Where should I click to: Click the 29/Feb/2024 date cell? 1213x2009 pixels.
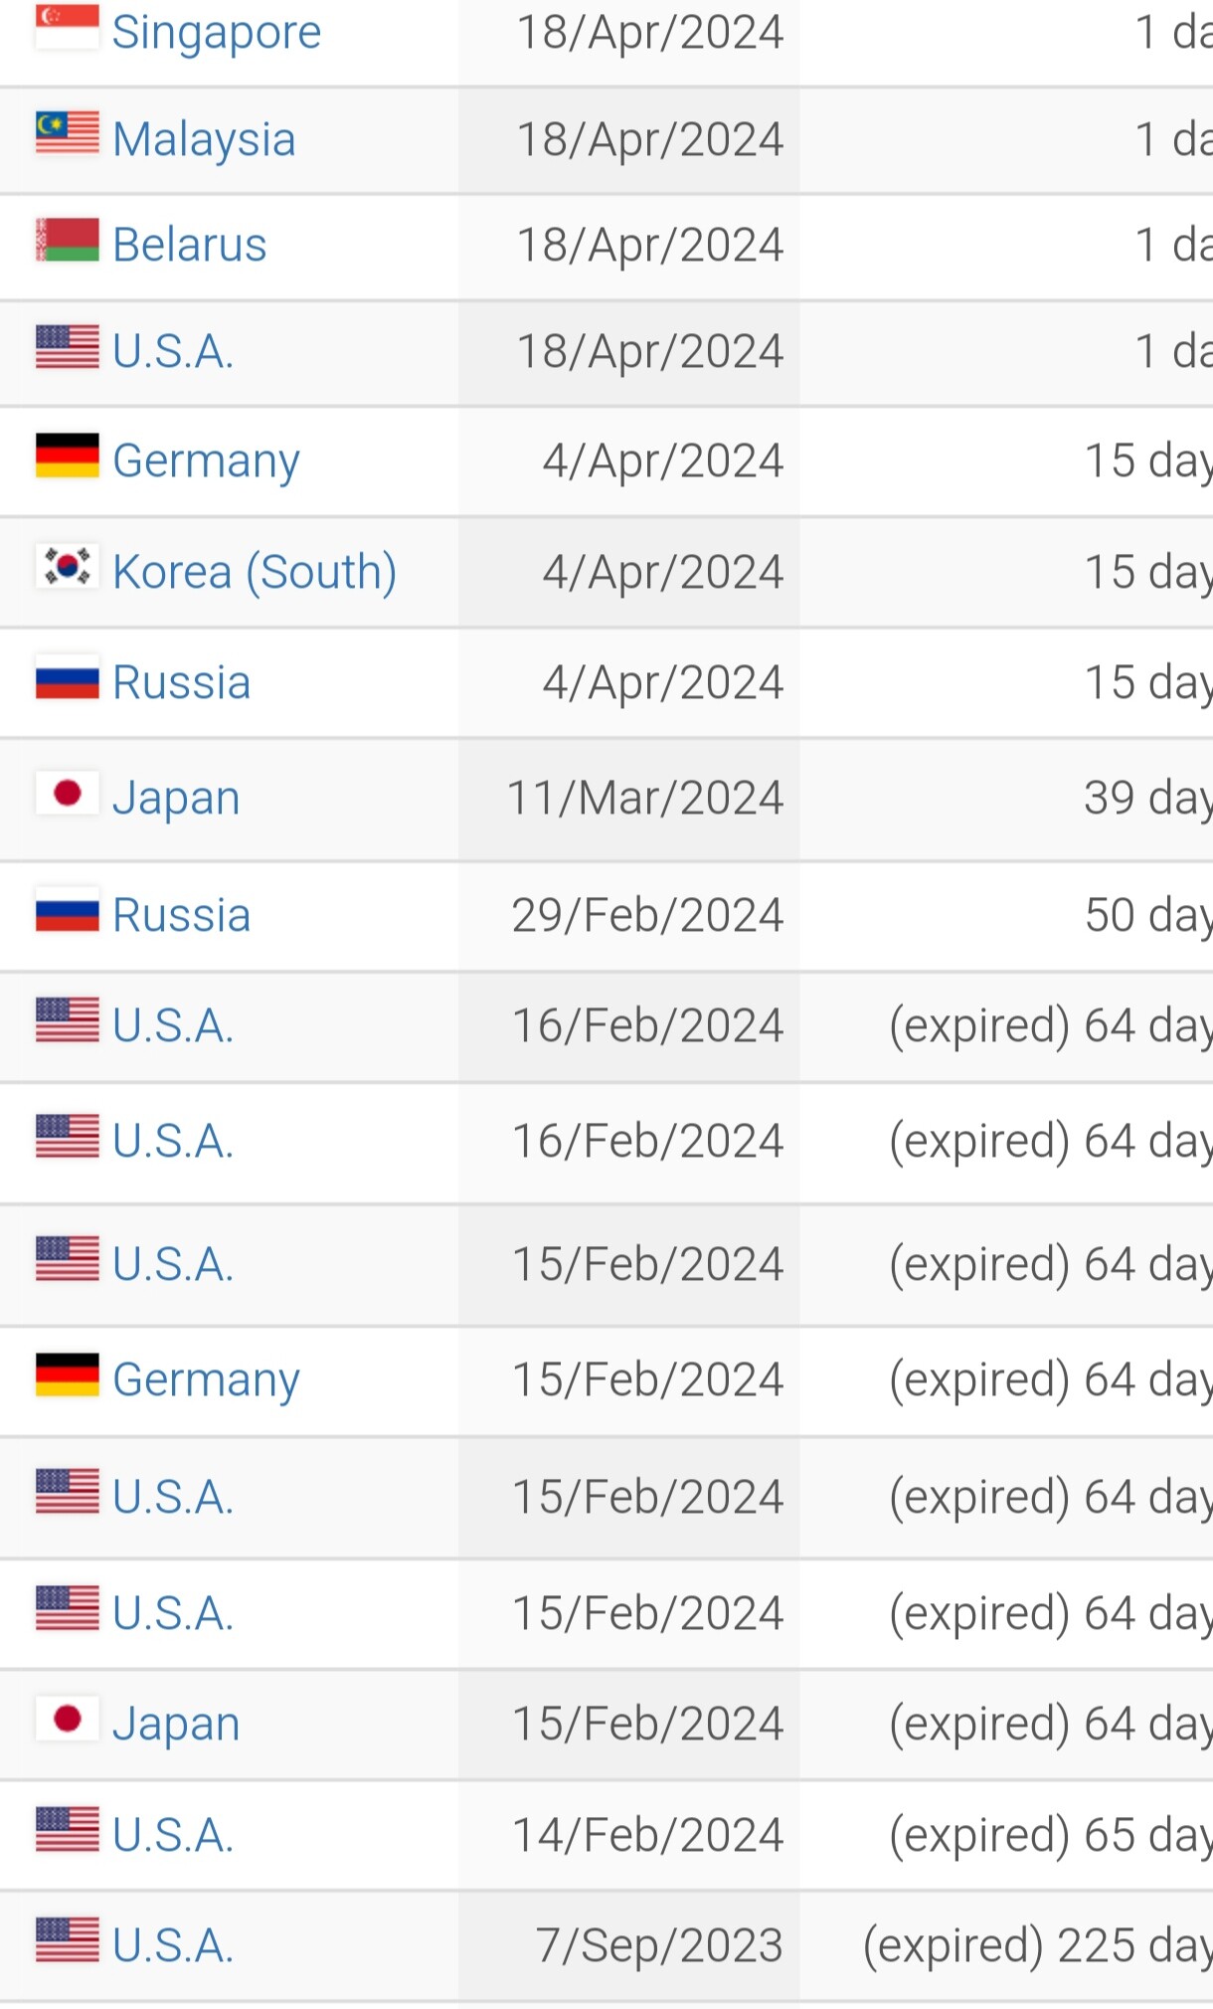pyautogui.click(x=647, y=915)
